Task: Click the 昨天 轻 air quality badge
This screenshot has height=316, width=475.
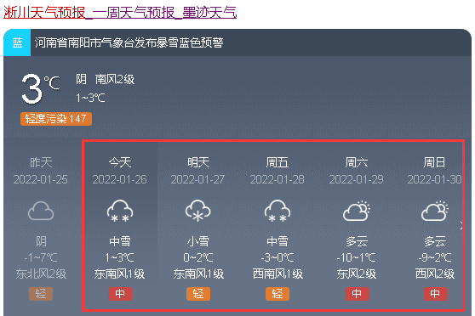Action: (41, 294)
